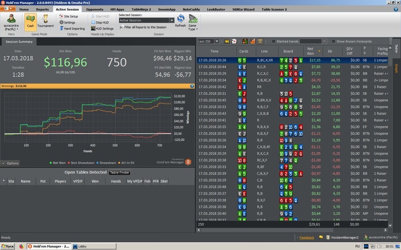Viewport: 401px width, 250px height.
Task: Click the rewind hands icon
Action: [227, 41]
